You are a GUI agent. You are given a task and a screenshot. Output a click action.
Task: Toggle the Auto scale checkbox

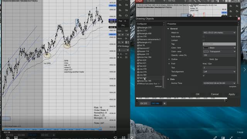click(203, 37)
